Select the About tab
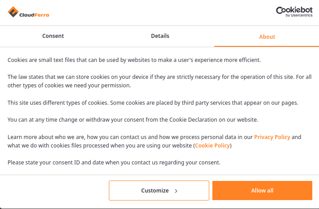The height and width of the screenshot is (209, 319). coord(267,37)
